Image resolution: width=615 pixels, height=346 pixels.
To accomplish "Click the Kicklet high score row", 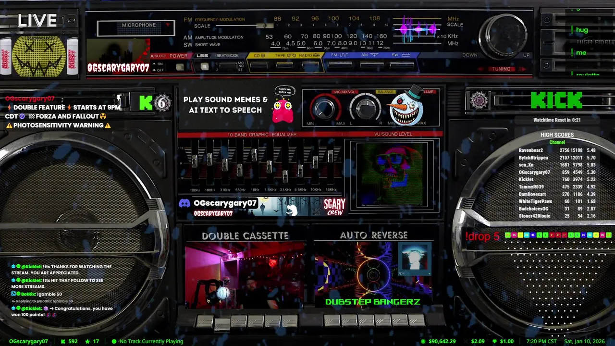I will 557,180.
